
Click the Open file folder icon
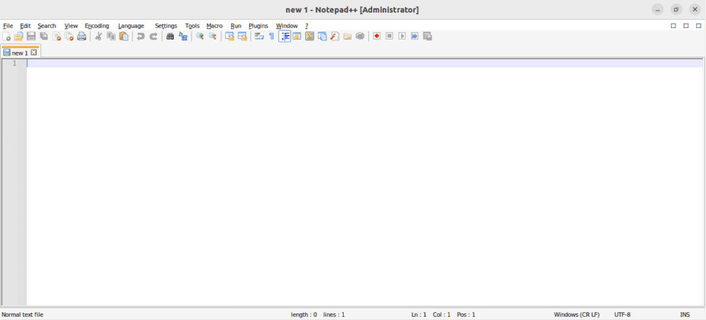[19, 36]
